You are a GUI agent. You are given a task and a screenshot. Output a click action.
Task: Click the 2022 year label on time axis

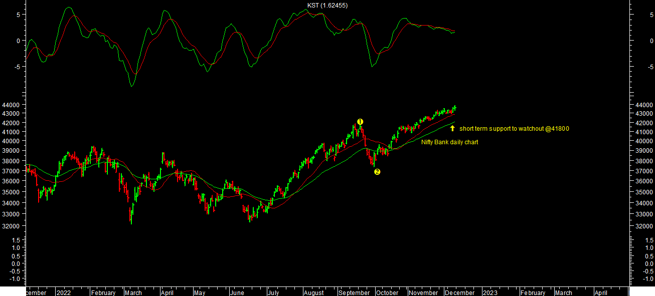tap(64, 293)
